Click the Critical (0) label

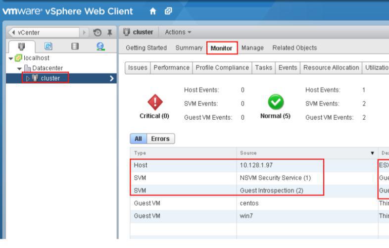click(154, 116)
